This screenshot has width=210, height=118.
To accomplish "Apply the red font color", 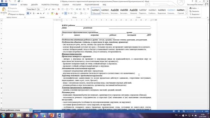I will [57, 13].
